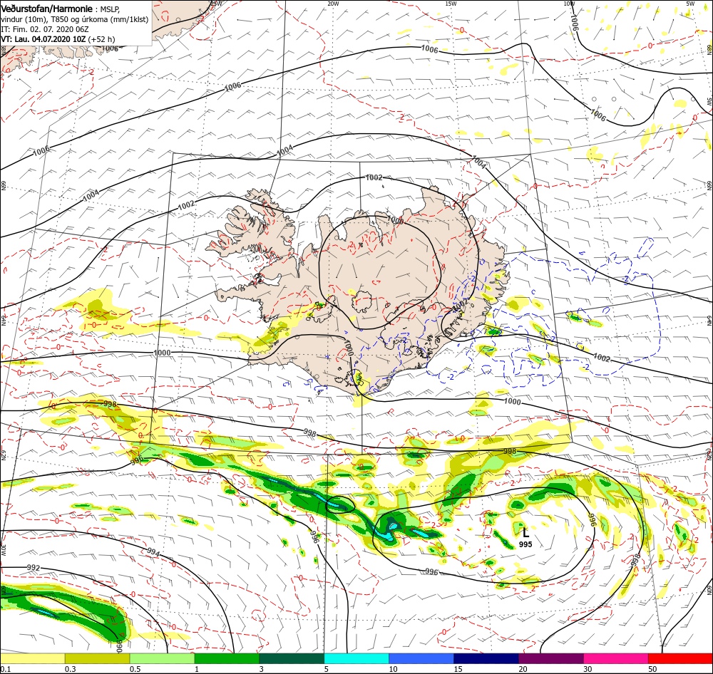Click the yellow 0.1 precipitation legend swatch
This screenshot has width=713, height=674.
32,658
